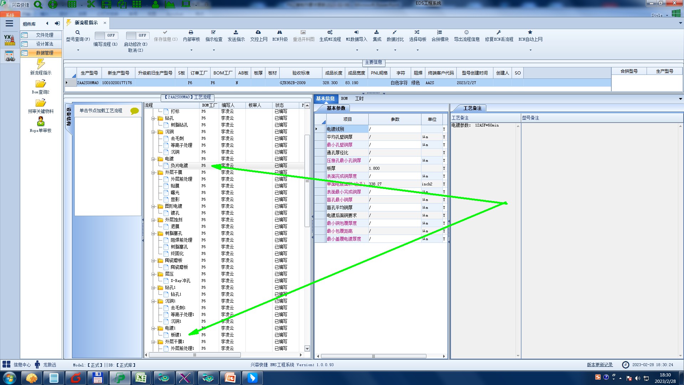Click the 型号查询 search icon

78,32
